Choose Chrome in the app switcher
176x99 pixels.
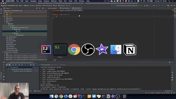click(x=74, y=50)
